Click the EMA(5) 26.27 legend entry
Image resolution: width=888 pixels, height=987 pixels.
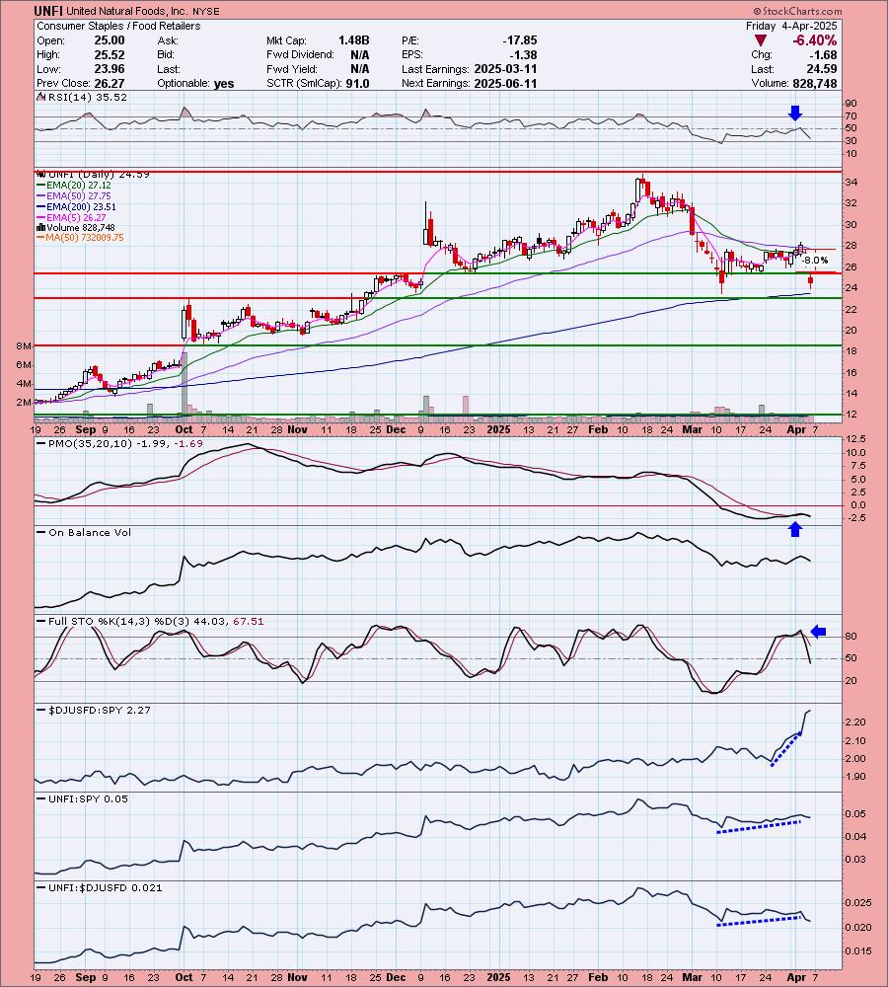[x=72, y=217]
